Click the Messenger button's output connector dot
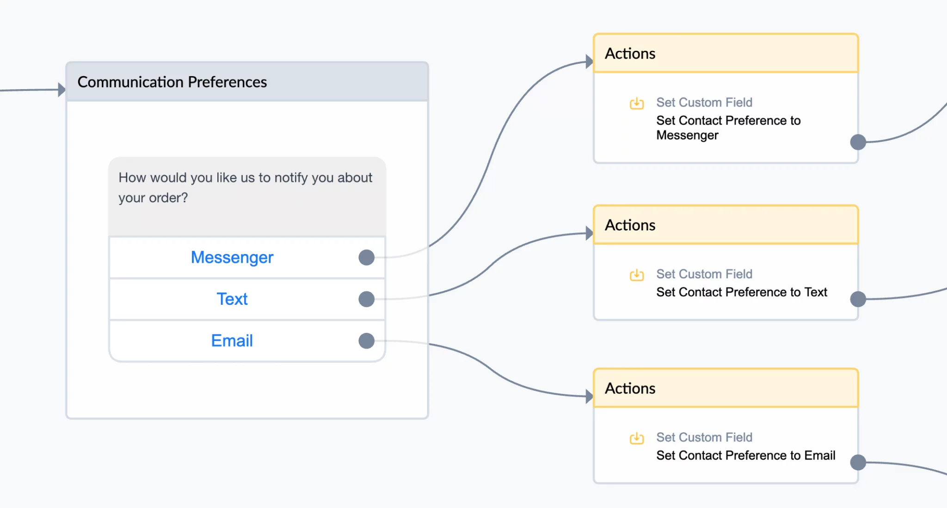Image resolution: width=947 pixels, height=508 pixels. tap(366, 257)
